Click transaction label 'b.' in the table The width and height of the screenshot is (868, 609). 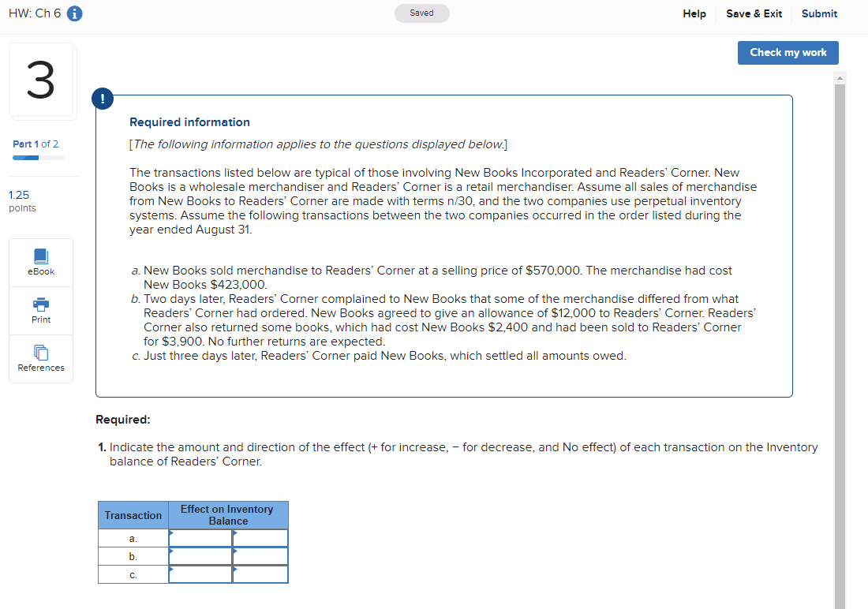coord(133,556)
